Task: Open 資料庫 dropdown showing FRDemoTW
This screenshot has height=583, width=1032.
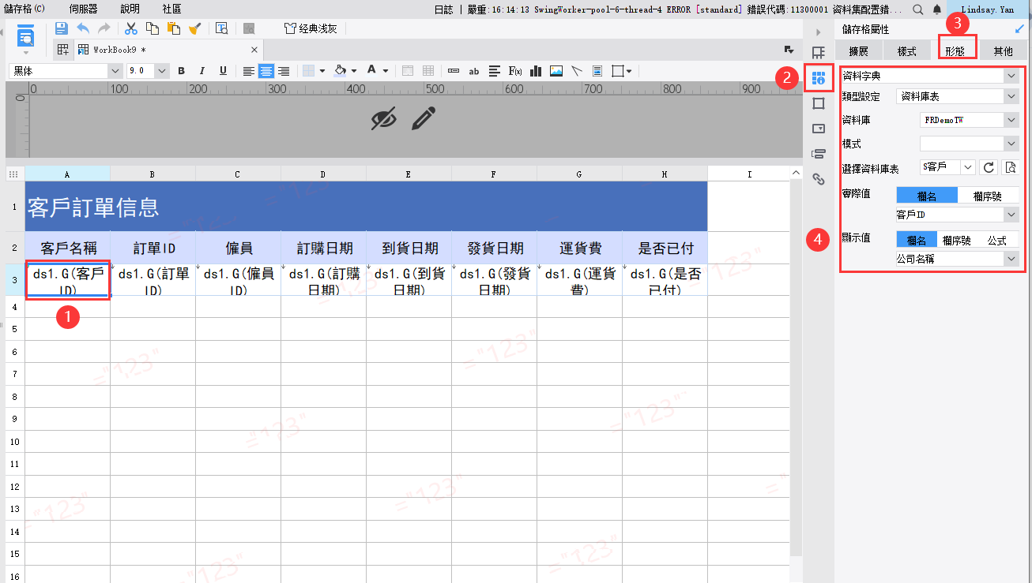Action: [x=970, y=120]
